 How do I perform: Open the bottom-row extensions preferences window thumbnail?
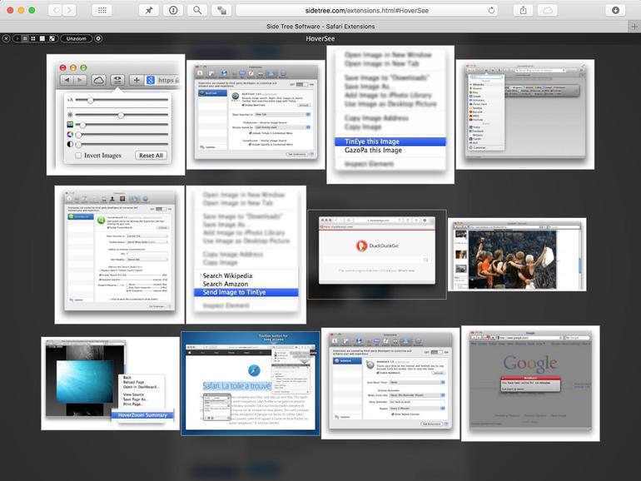390,384
